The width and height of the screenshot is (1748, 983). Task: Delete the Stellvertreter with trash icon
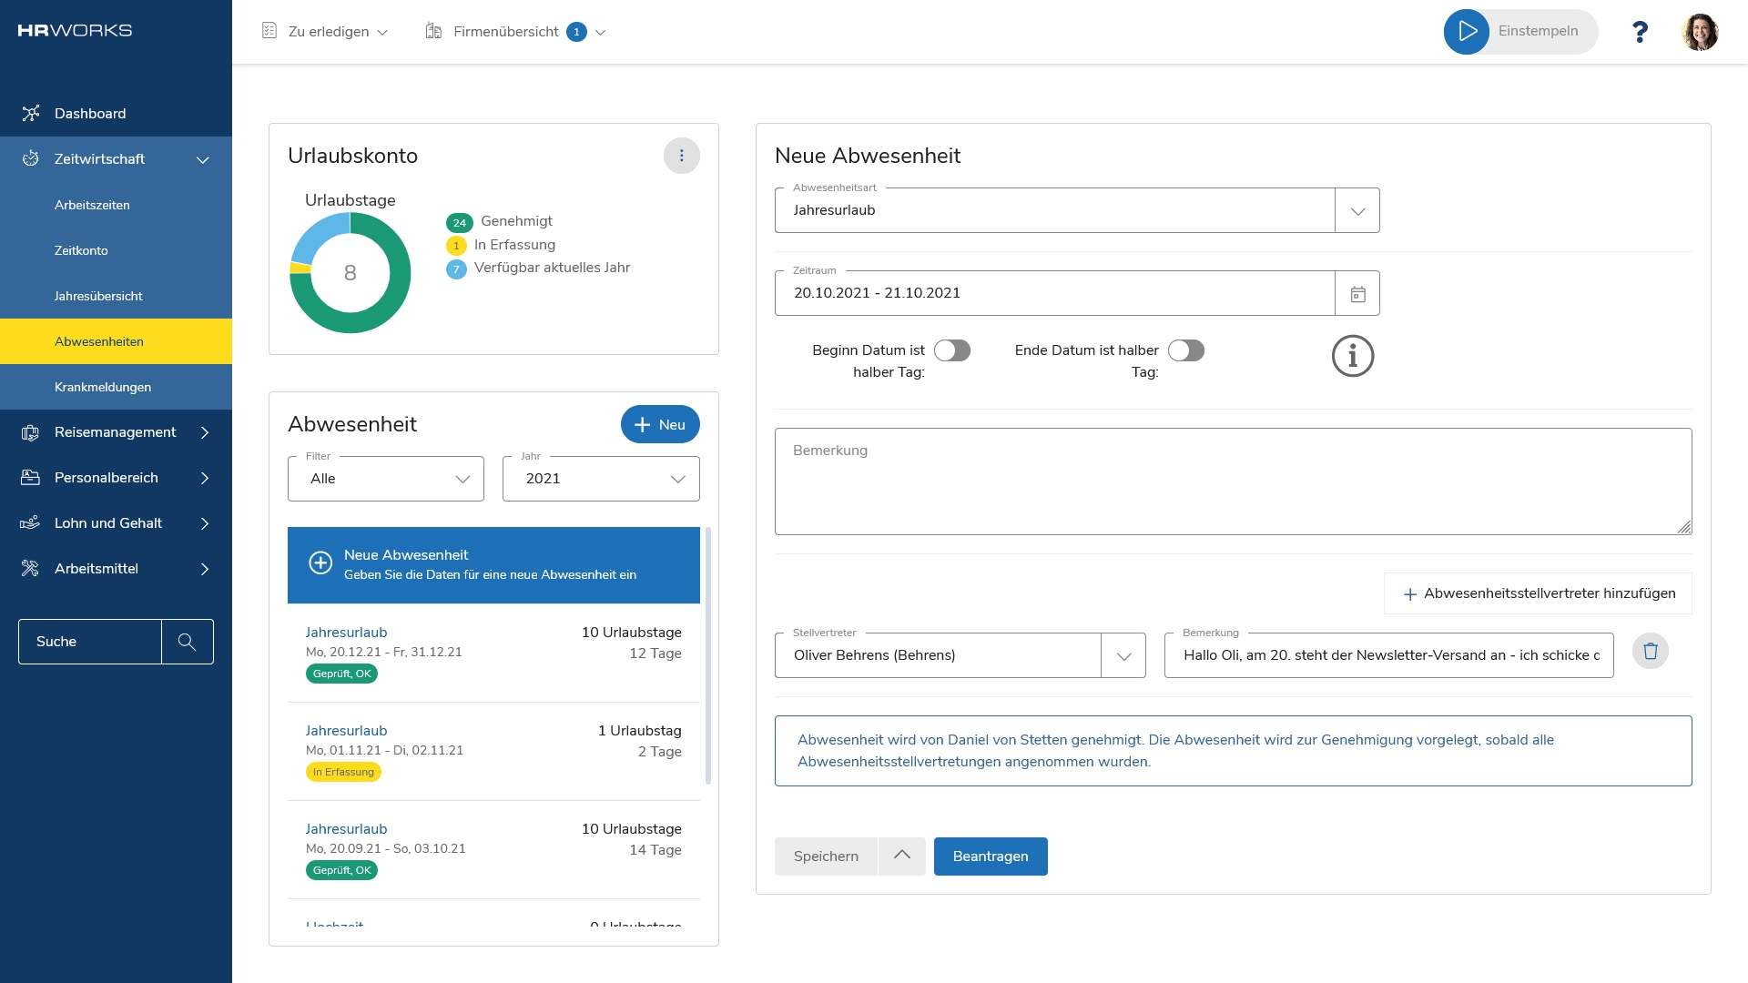(1650, 652)
